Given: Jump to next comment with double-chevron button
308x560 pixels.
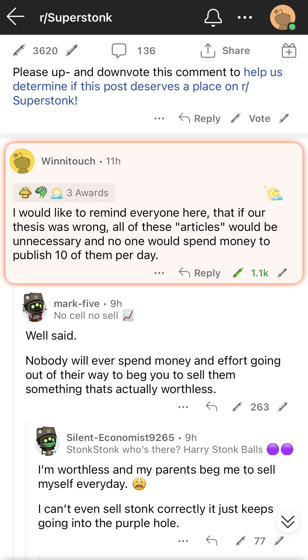Looking at the screenshot, I should tap(287, 521).
